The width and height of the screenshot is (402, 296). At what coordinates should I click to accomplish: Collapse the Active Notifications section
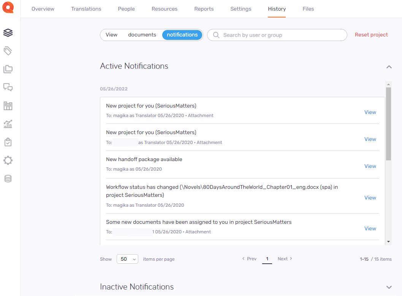pyautogui.click(x=389, y=67)
